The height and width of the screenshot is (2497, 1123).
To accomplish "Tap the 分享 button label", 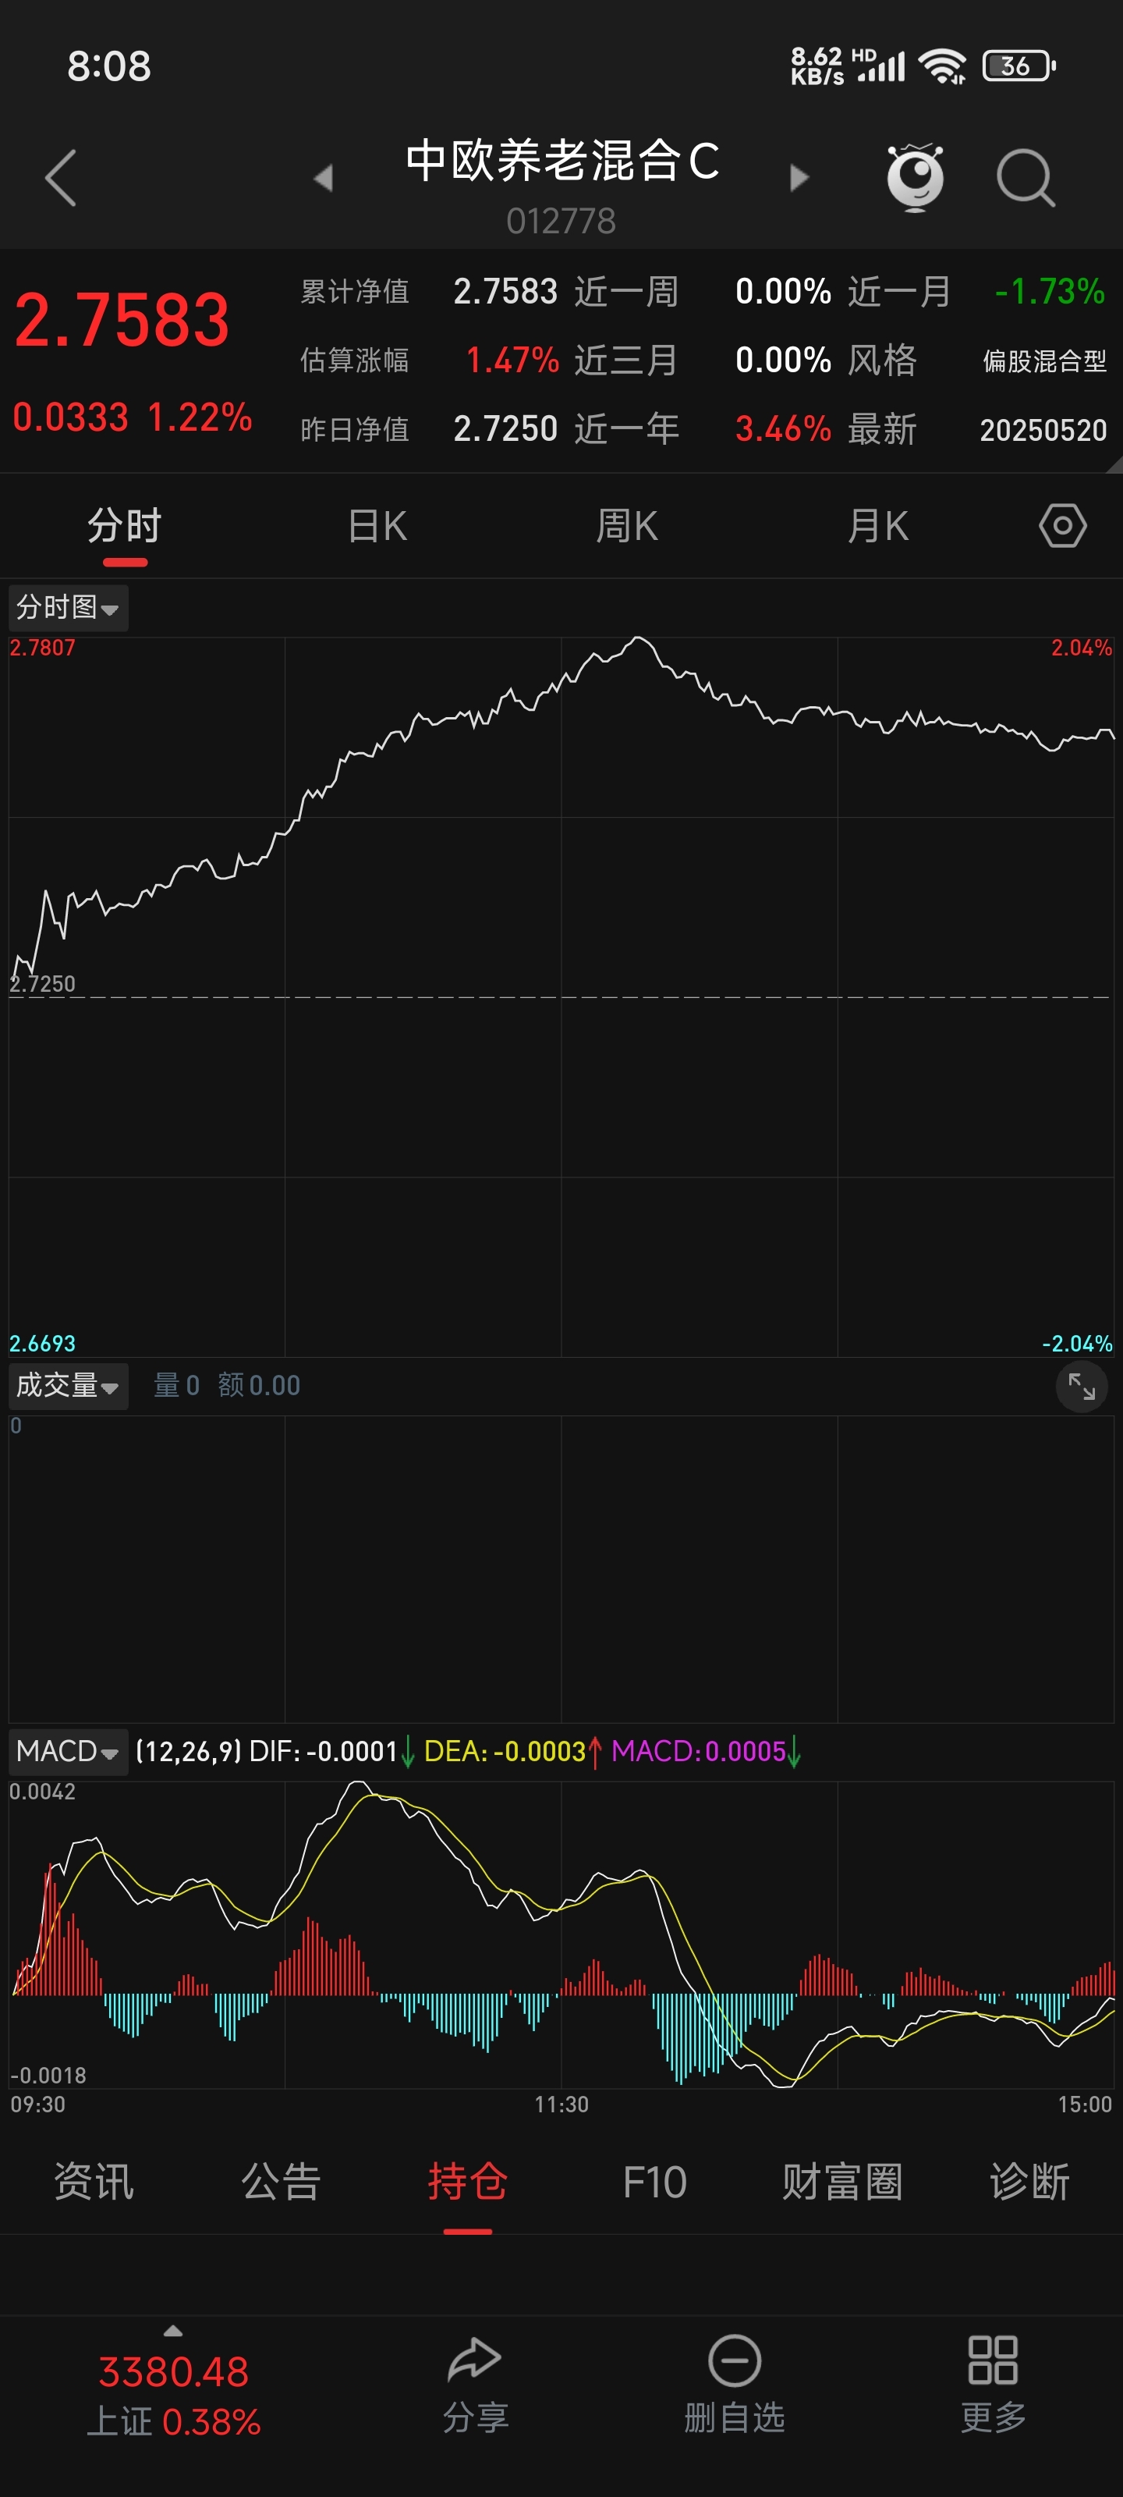I will click(475, 2418).
